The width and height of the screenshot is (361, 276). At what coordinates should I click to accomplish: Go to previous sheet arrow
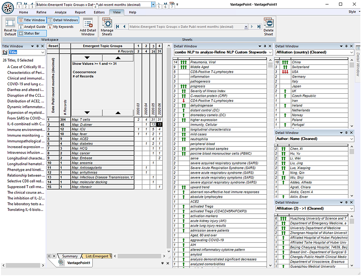124,27
